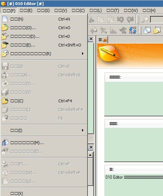Click the left-right arrows toolbar icon

click(94, 30)
